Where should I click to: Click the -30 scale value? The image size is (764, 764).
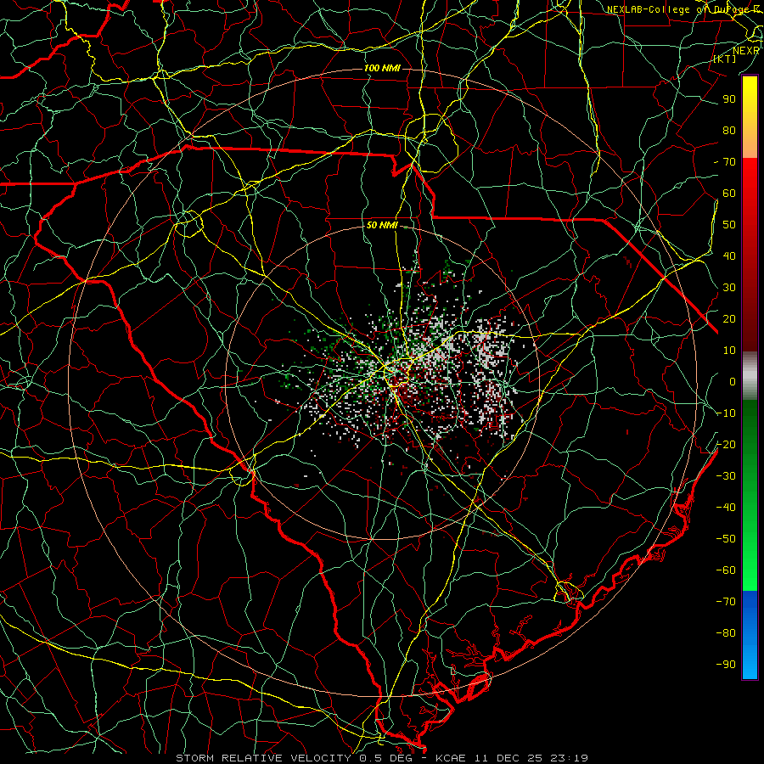726,476
